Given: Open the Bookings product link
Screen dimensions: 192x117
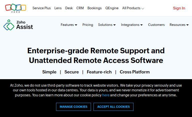Looking at the screenshot, I should (x=94, y=8).
